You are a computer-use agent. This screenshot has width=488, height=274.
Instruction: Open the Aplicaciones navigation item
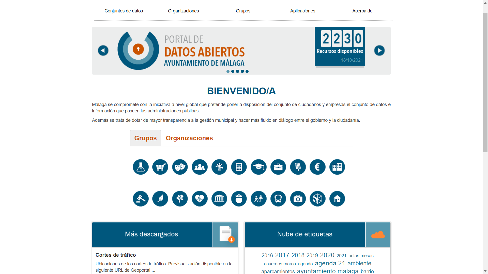302,11
